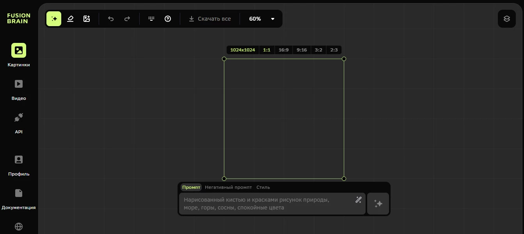
Task: Select the 2:3 aspect ratio
Action: point(334,50)
